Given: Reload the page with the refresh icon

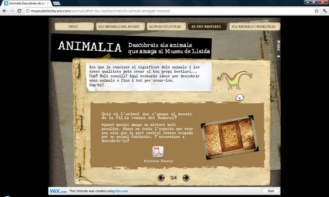Looking at the screenshot, I should tap(19, 11).
